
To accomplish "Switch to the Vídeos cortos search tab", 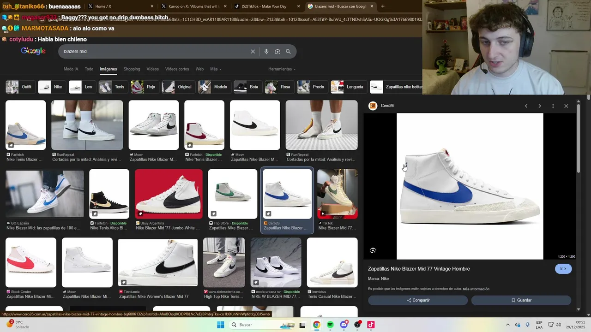I will point(177,69).
